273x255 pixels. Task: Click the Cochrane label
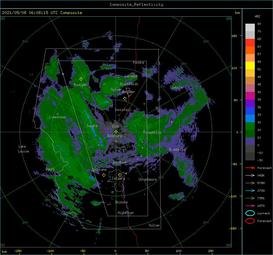(99, 169)
